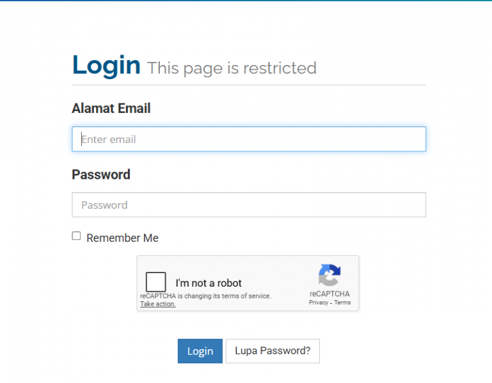Click into the Password input field
This screenshot has height=383, width=492.
[248, 205]
